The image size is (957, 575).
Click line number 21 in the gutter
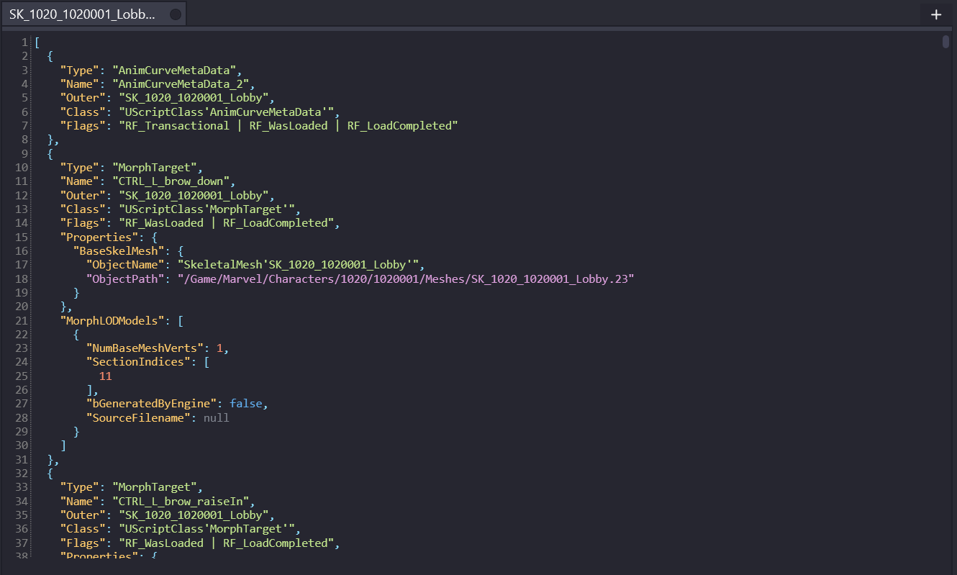click(x=22, y=320)
